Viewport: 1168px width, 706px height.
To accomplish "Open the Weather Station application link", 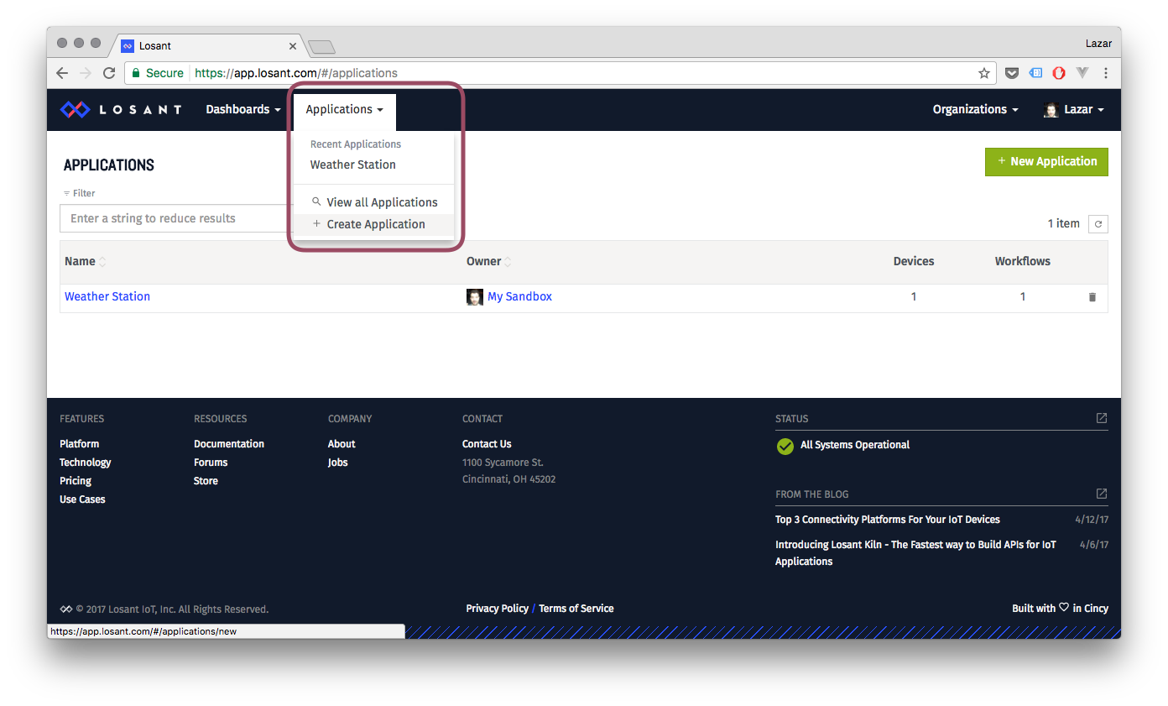I will pyautogui.click(x=107, y=296).
